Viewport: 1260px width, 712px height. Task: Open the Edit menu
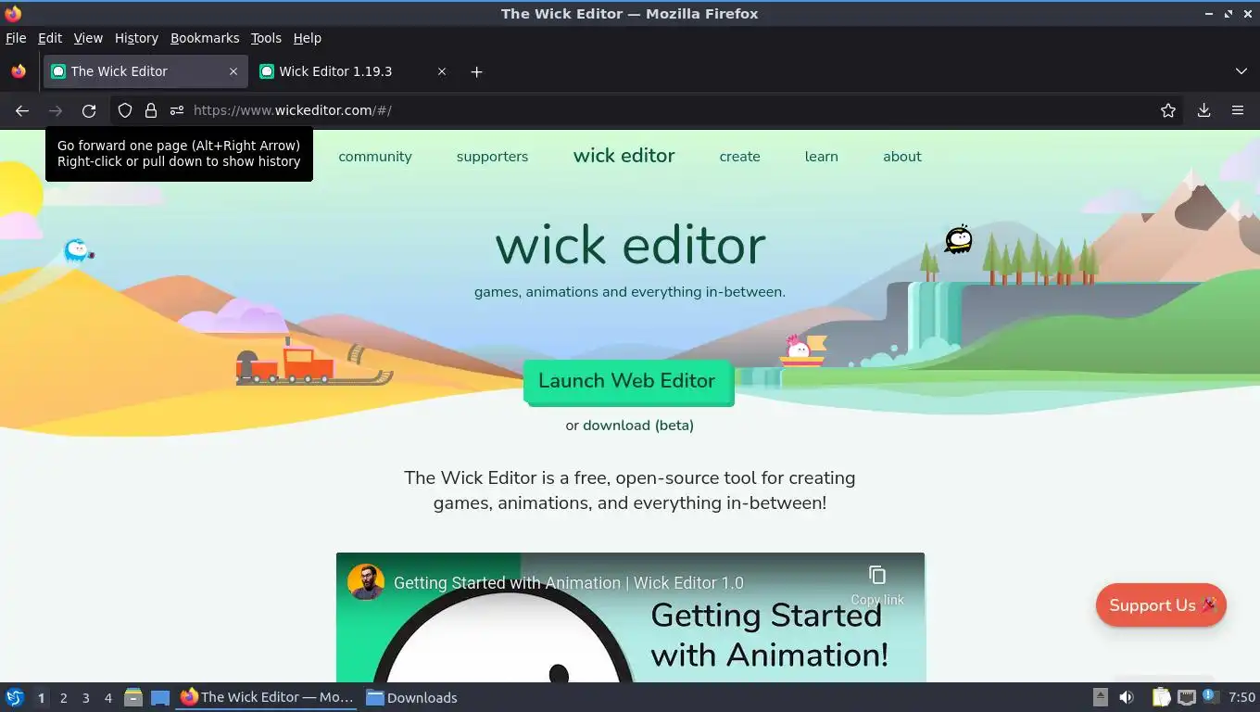[x=50, y=38]
